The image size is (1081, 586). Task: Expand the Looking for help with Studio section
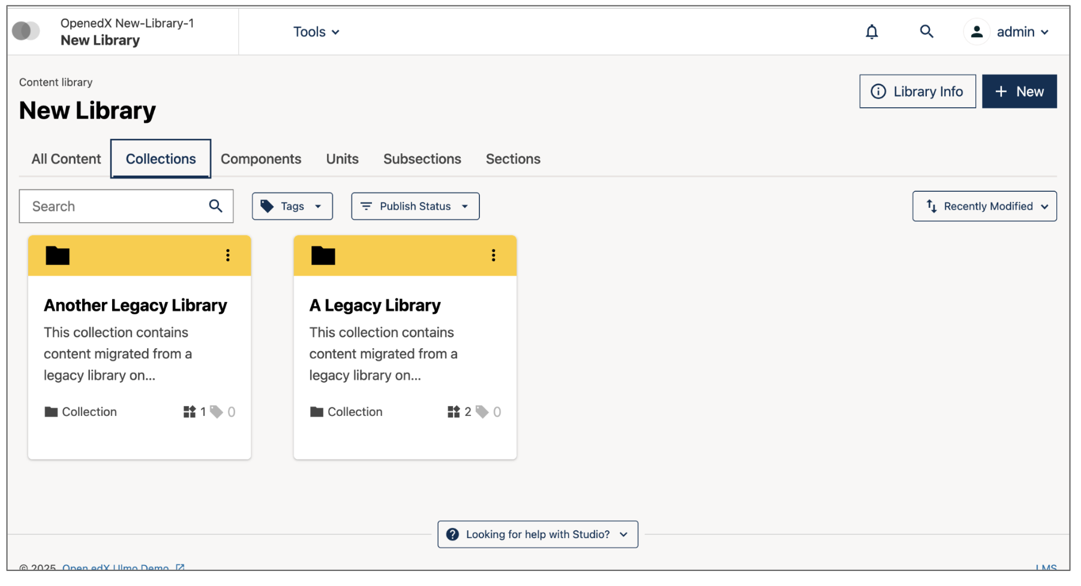[x=537, y=534]
